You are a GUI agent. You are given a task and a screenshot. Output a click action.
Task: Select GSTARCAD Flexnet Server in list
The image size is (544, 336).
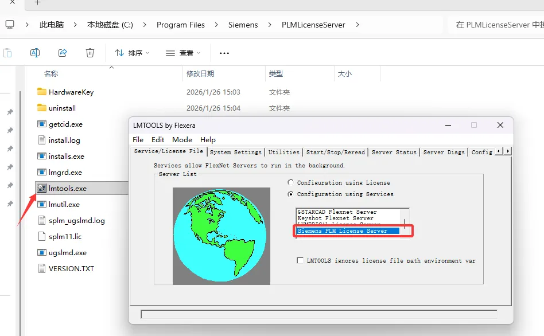337,212
